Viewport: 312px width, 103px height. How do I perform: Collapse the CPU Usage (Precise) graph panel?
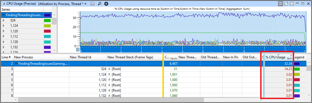click(4, 4)
